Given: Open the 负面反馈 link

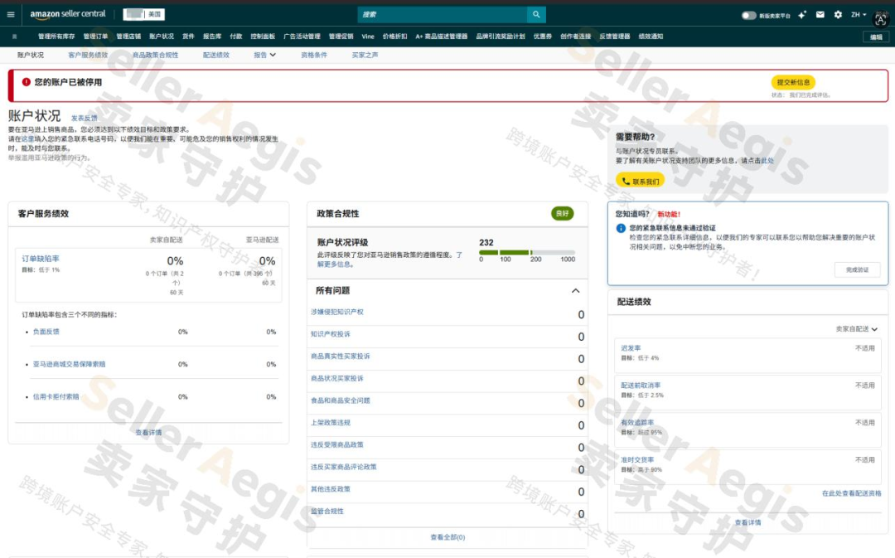Looking at the screenshot, I should pyautogui.click(x=46, y=332).
